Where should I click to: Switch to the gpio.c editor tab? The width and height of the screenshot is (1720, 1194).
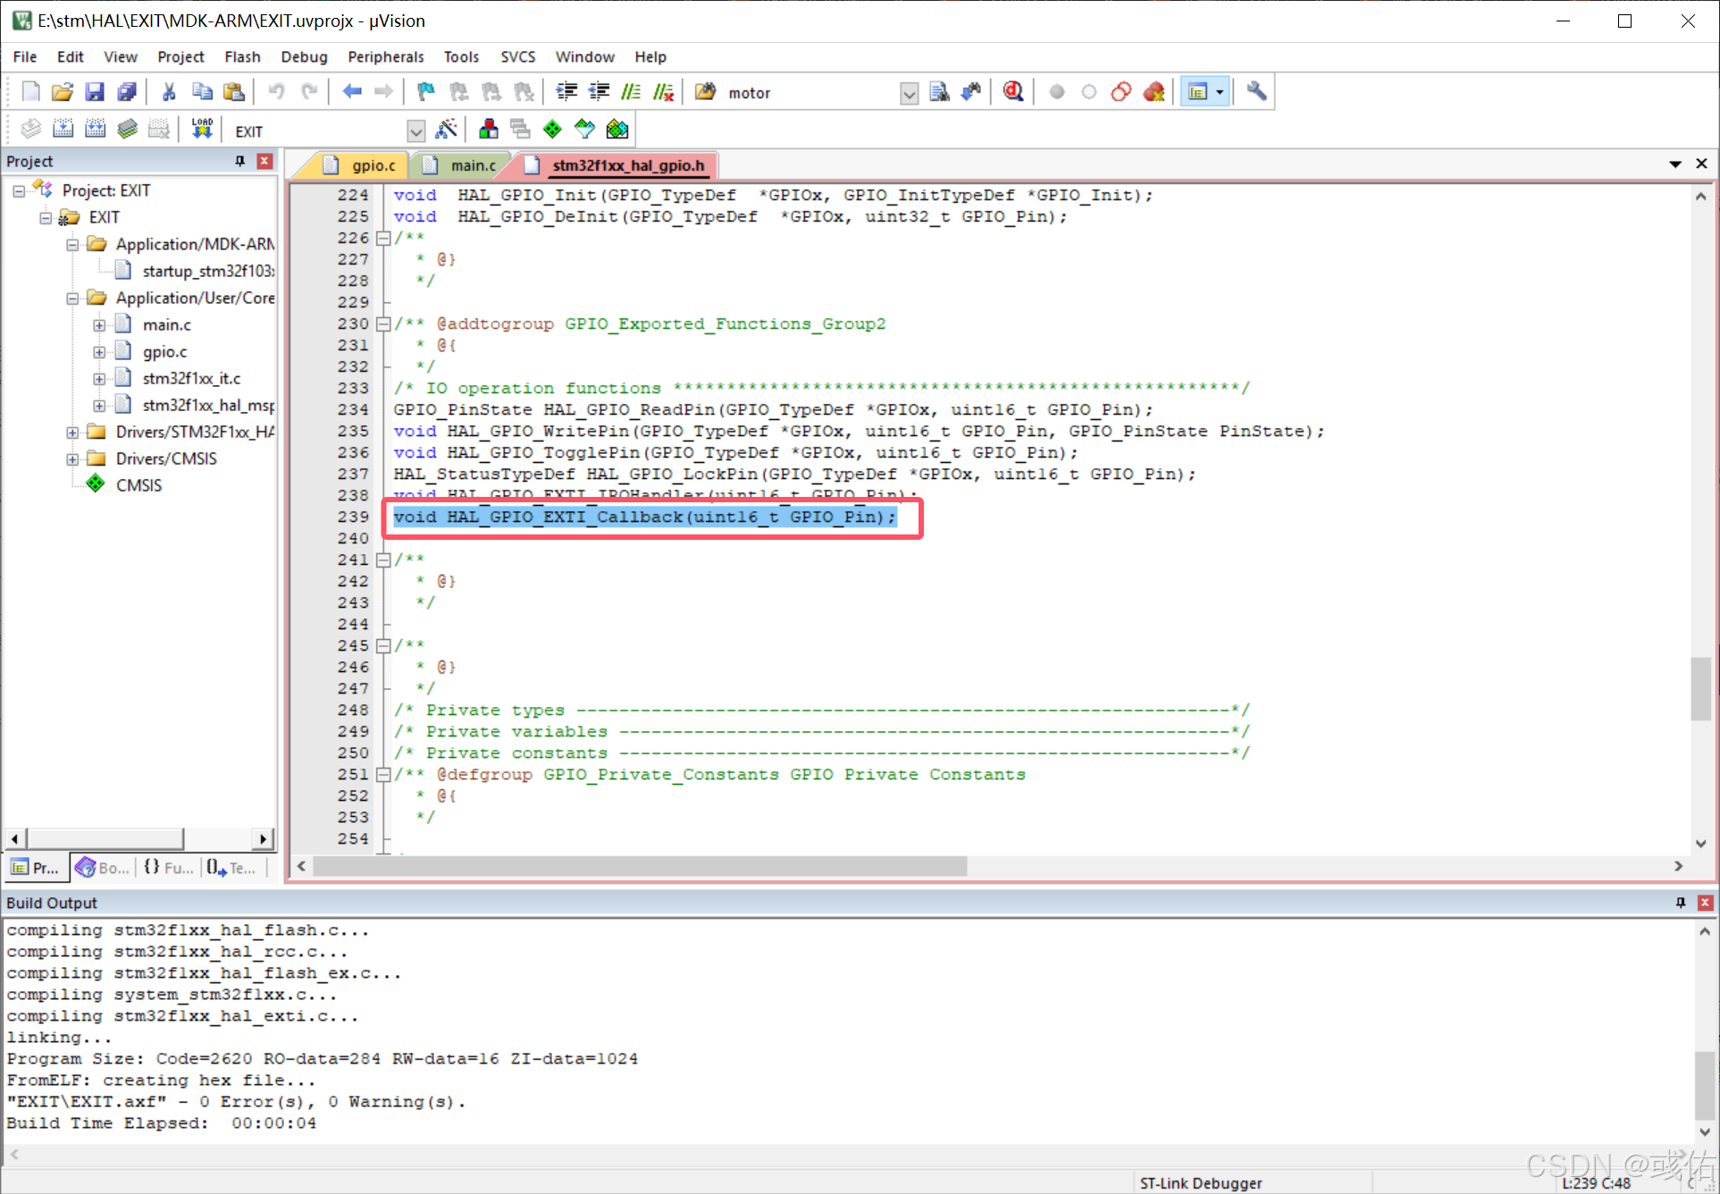click(x=373, y=165)
